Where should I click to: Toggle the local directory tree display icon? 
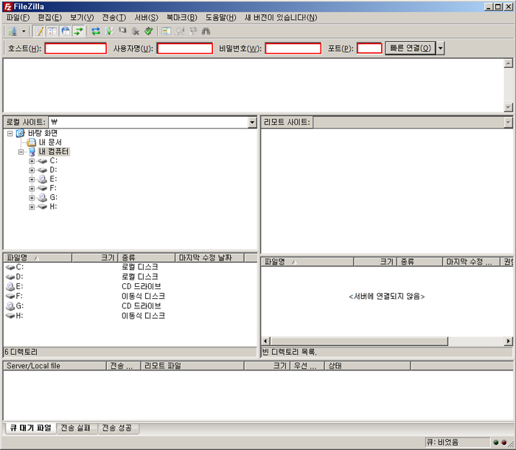point(52,31)
